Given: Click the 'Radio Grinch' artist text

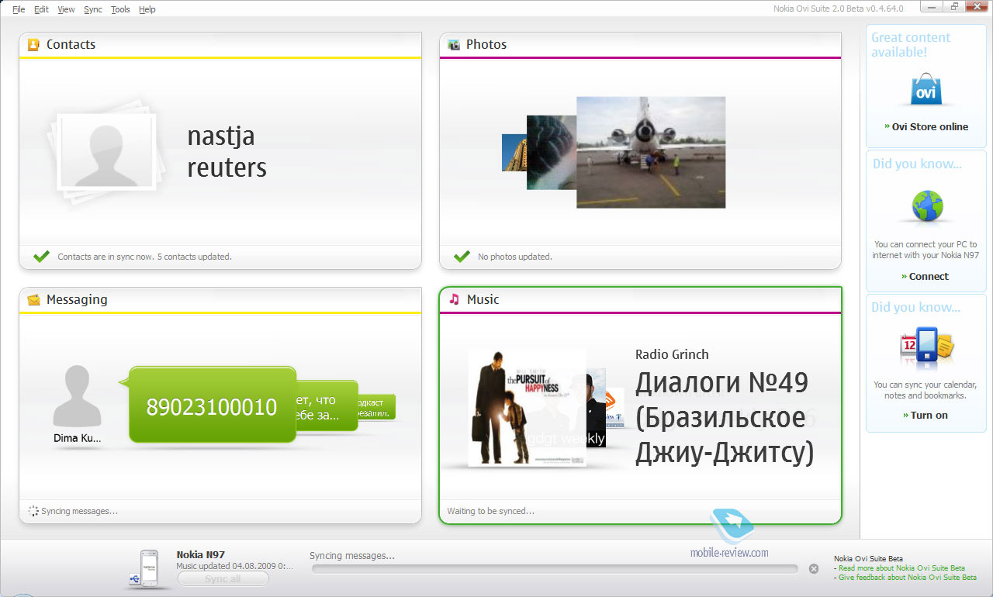Looking at the screenshot, I should click(672, 354).
